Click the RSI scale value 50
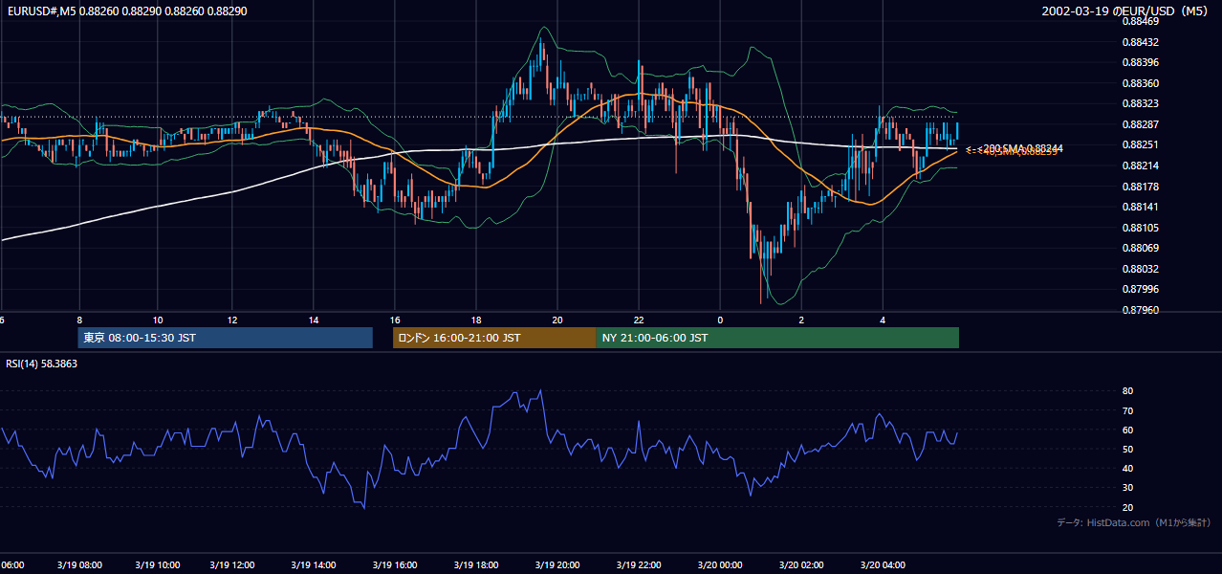Image resolution: width=1222 pixels, height=574 pixels. click(1127, 449)
